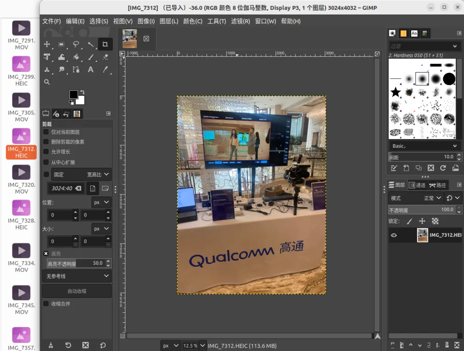
Task: Select the Zoom magnifier tool
Action: click(x=47, y=82)
